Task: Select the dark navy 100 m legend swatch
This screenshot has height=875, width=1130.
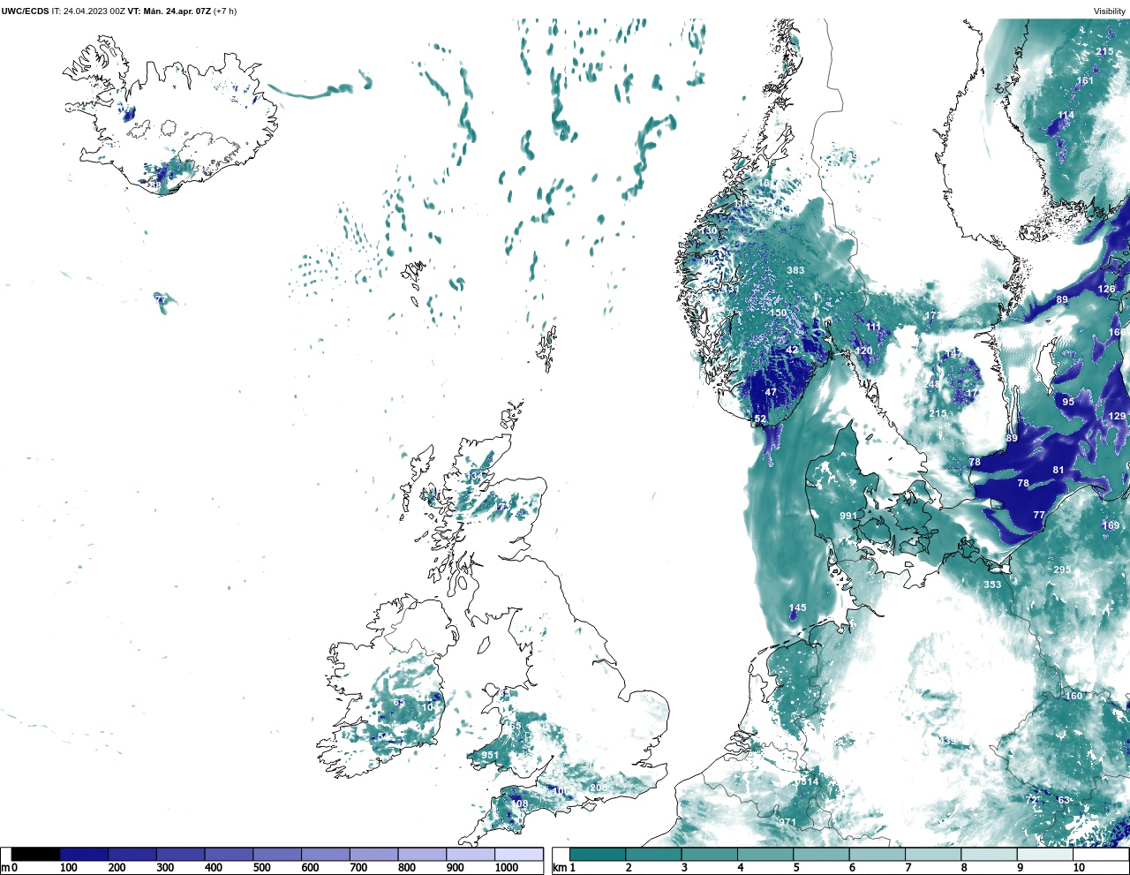Action: 84,854
